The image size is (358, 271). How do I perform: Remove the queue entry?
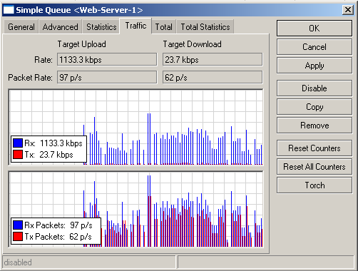314,126
